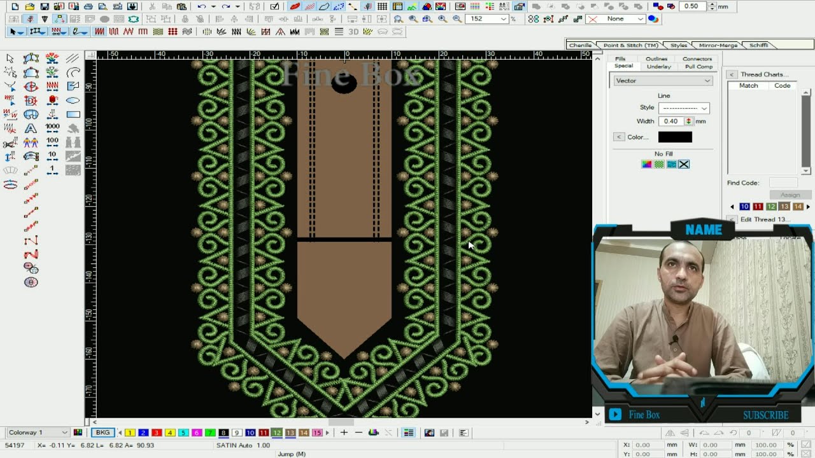The height and width of the screenshot is (458, 815).
Task: Select the No Fill X option
Action: click(684, 164)
